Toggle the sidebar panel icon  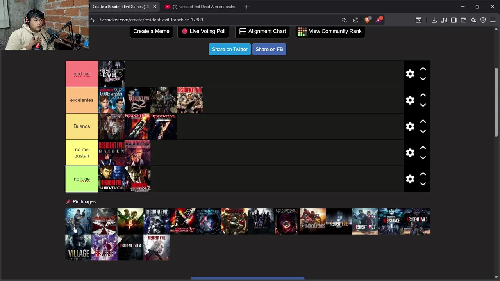[454, 20]
